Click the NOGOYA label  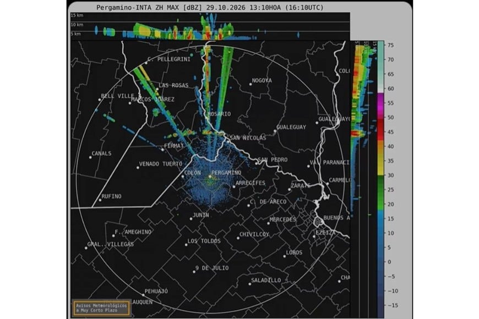click(262, 81)
